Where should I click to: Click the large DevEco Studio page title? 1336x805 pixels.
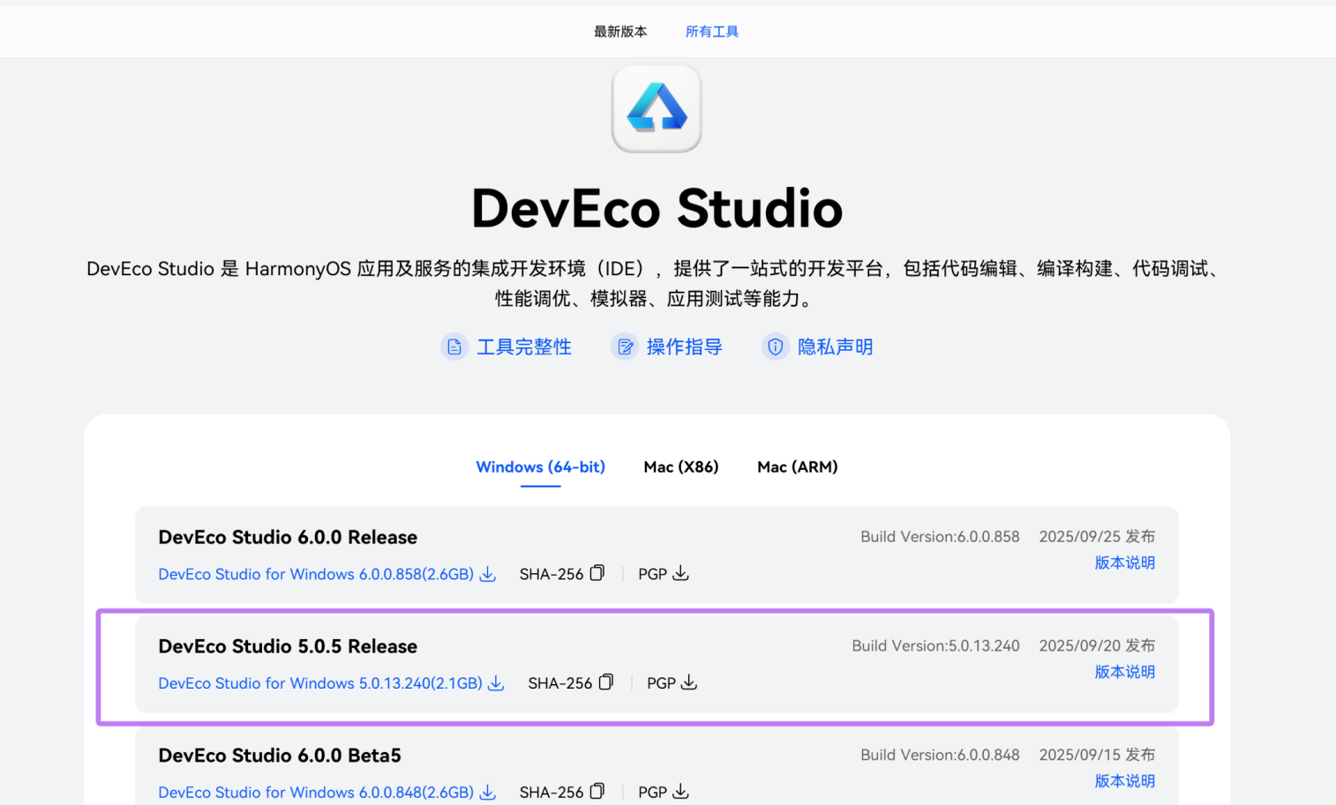point(657,209)
